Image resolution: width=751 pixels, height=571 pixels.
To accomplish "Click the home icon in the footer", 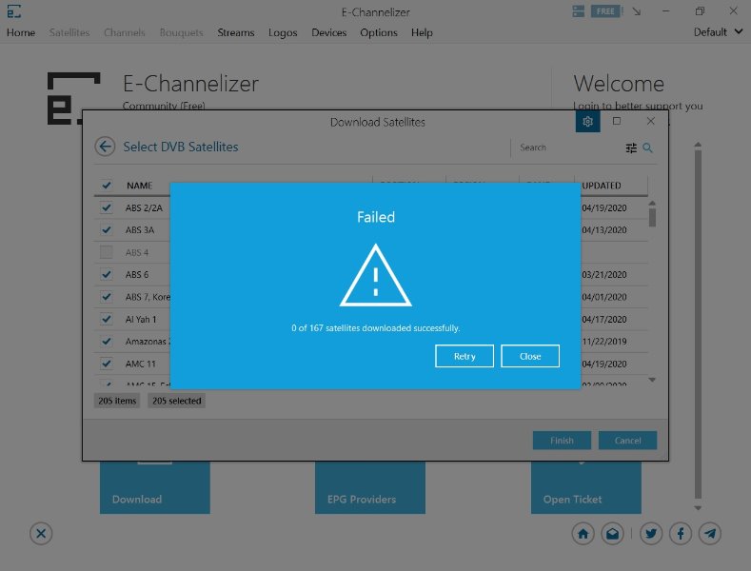I will pyautogui.click(x=583, y=534).
